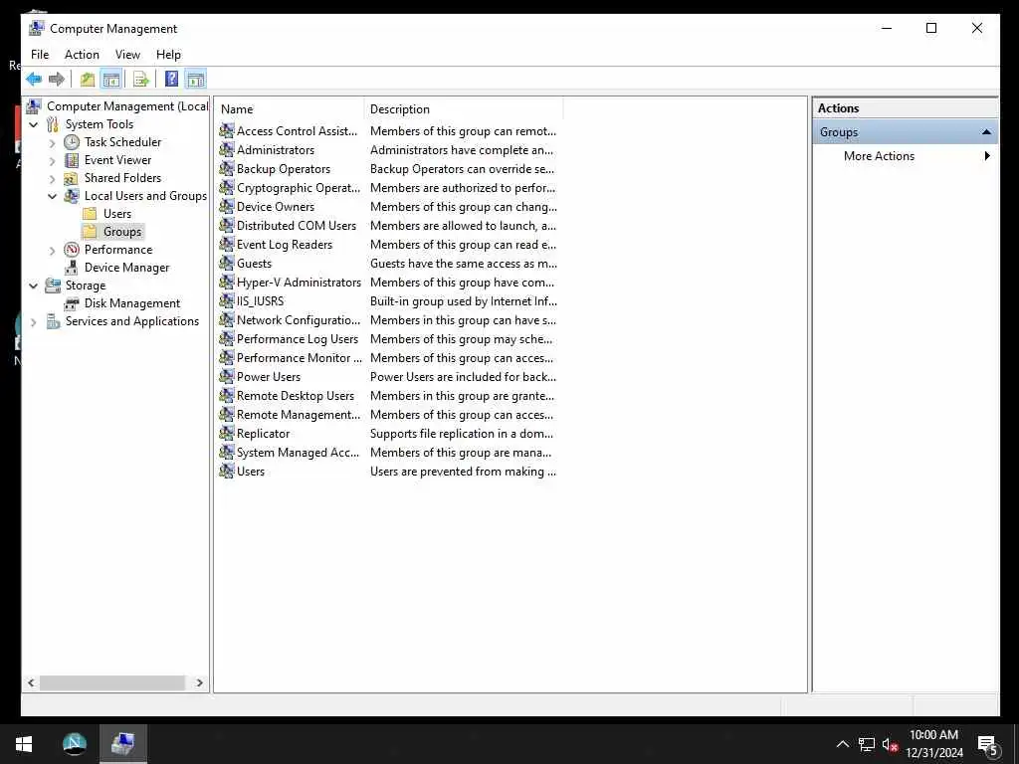Collapse Local Users and Groups node
The width and height of the screenshot is (1019, 764).
click(53, 196)
